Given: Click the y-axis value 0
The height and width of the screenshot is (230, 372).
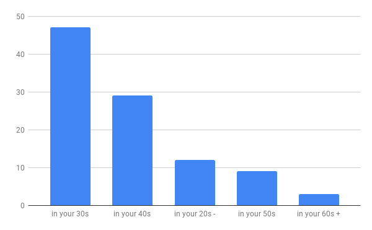Looking at the screenshot, I should pyautogui.click(x=22, y=206).
